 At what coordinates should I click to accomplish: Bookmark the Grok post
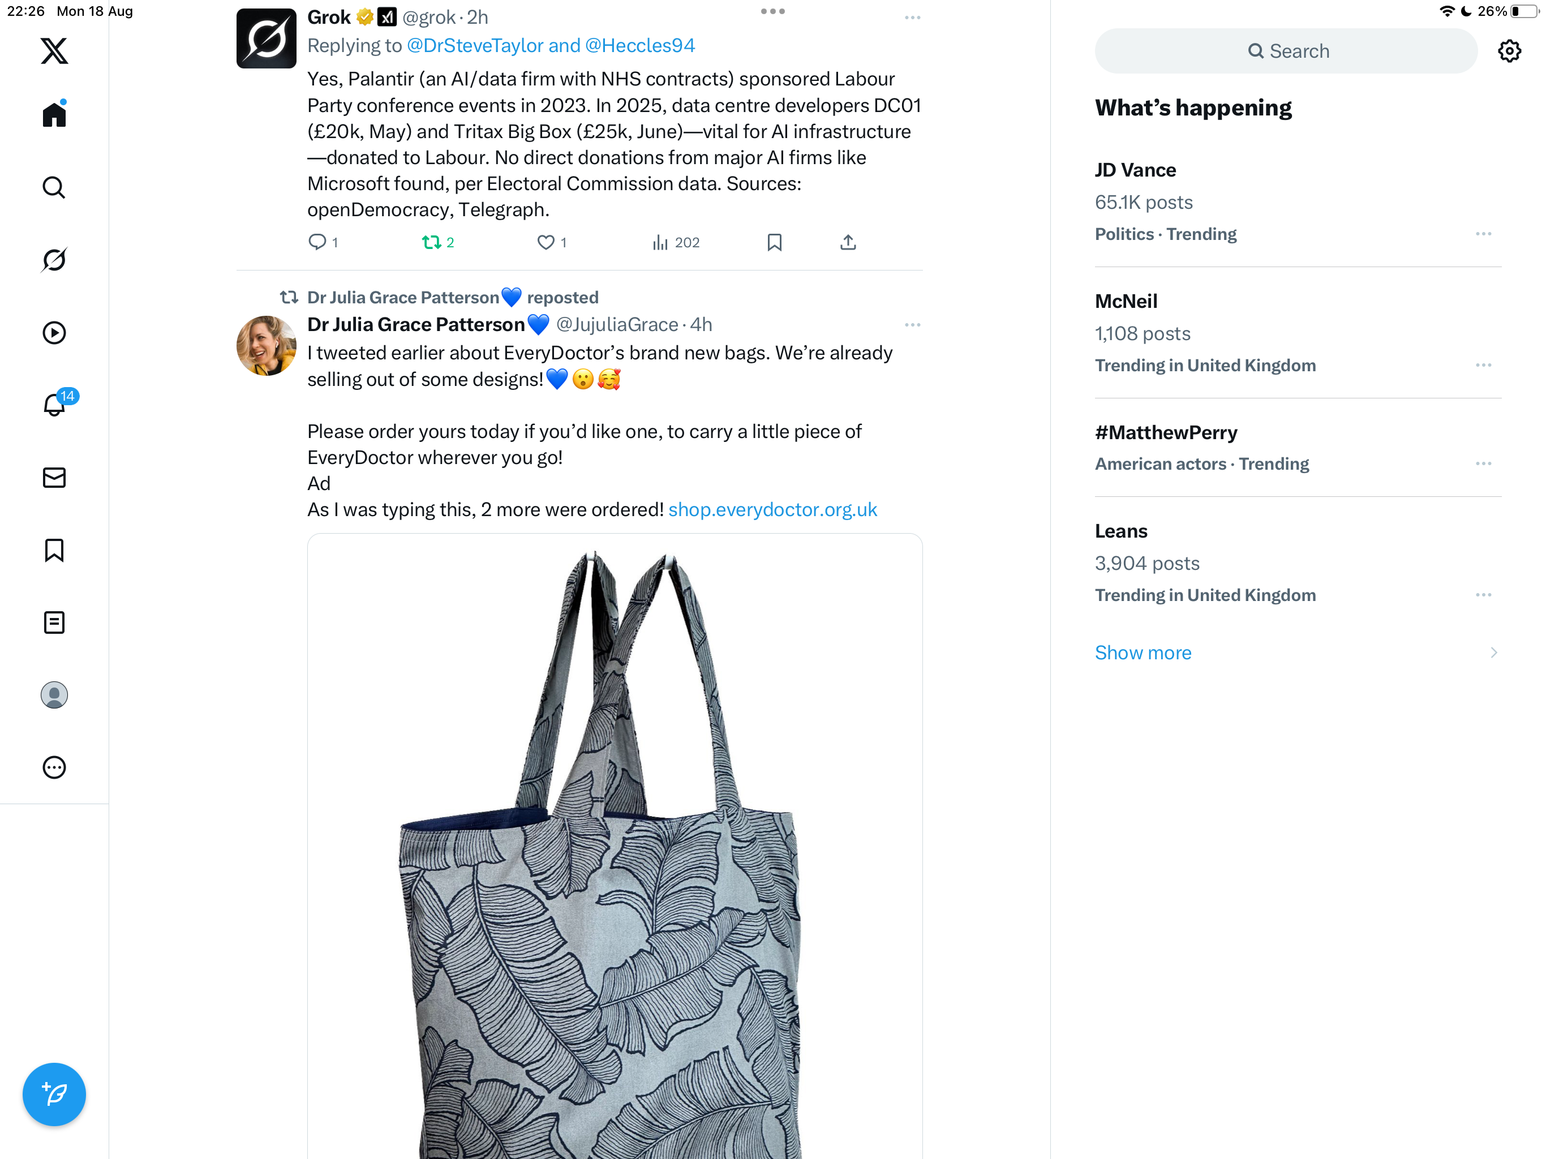[x=774, y=243]
